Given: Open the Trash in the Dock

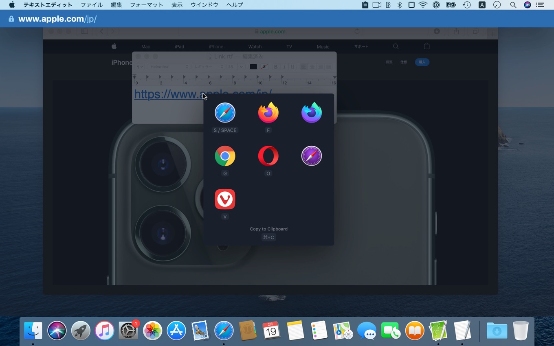Looking at the screenshot, I should pyautogui.click(x=521, y=331).
